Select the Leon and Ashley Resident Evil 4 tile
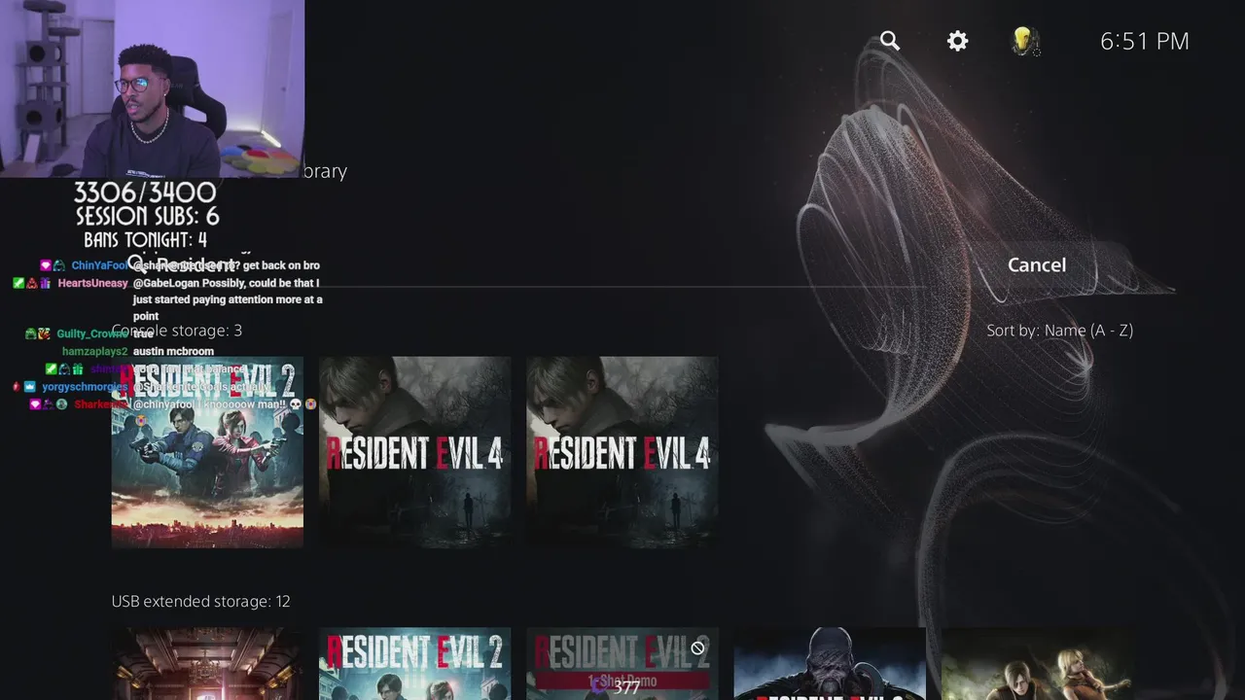Image resolution: width=1245 pixels, height=700 pixels. [x=1037, y=664]
